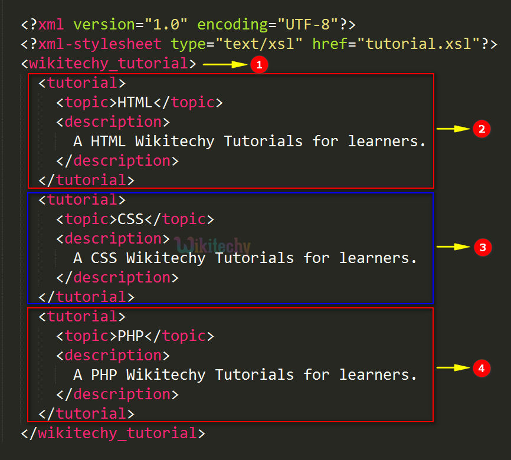Select the red circle marker numbered 3

click(x=481, y=248)
